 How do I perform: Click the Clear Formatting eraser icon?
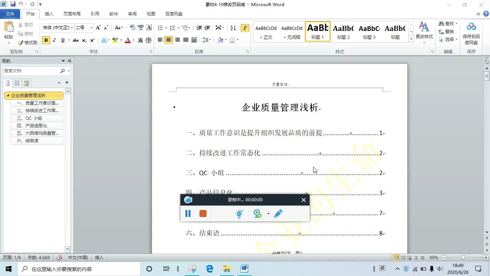click(x=132, y=28)
